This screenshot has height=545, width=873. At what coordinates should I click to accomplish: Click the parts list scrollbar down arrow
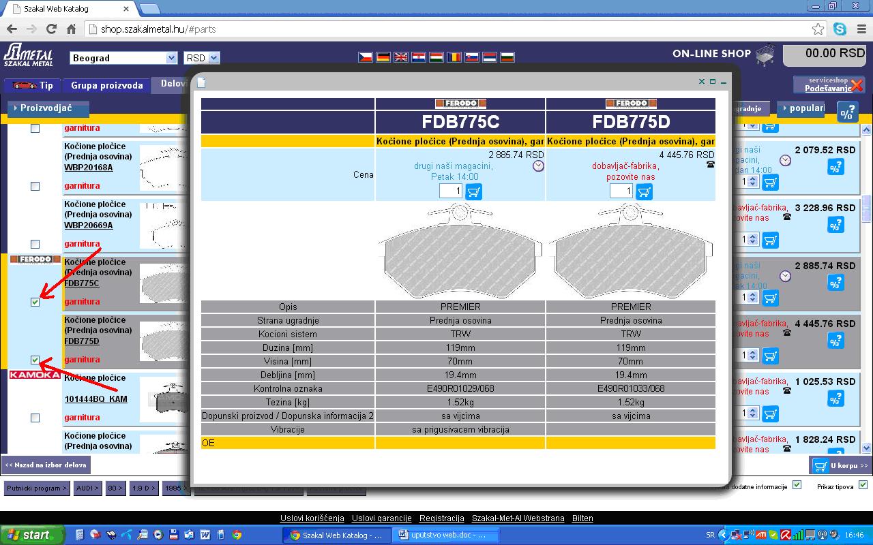click(x=867, y=448)
